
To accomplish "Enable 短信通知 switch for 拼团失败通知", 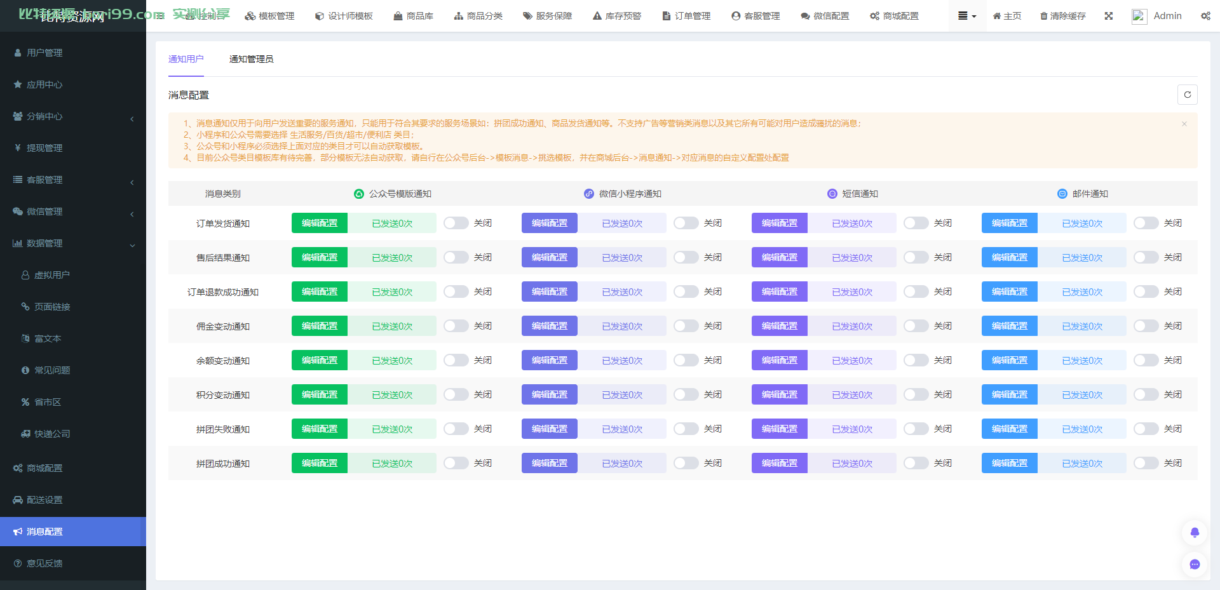I will click(916, 429).
